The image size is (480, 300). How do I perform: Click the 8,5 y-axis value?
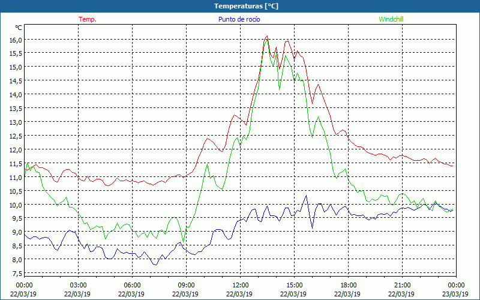17,246
